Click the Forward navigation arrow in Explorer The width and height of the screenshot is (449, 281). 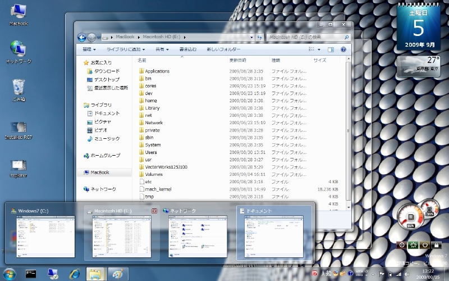(91, 37)
